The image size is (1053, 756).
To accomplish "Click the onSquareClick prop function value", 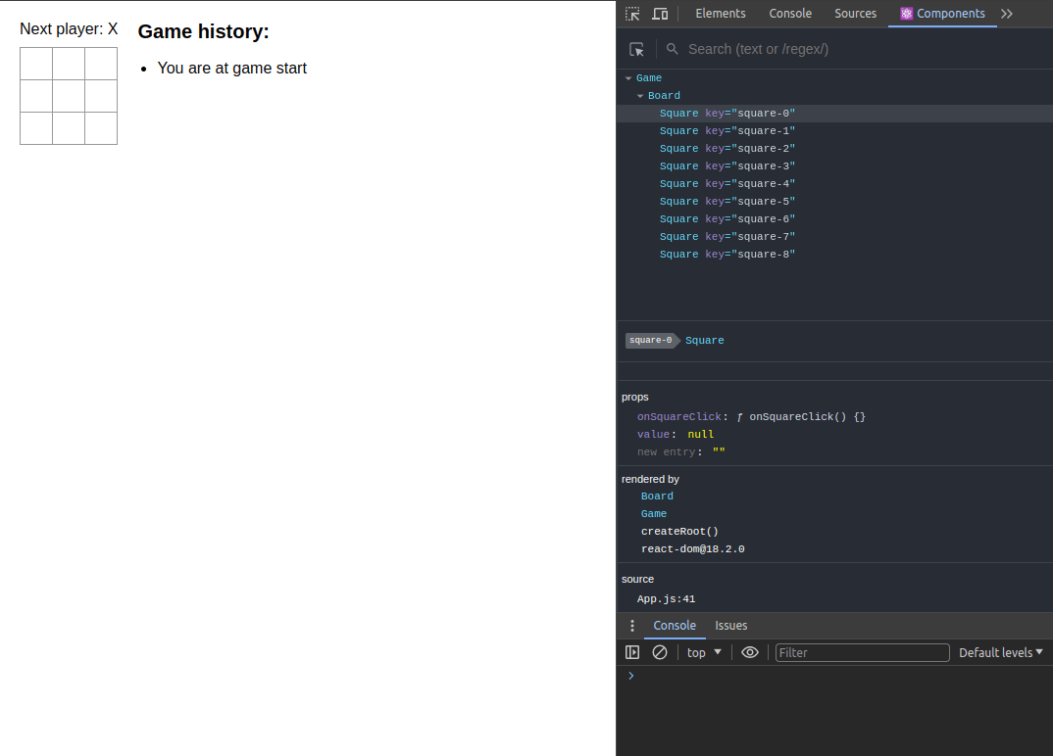I will point(800,416).
